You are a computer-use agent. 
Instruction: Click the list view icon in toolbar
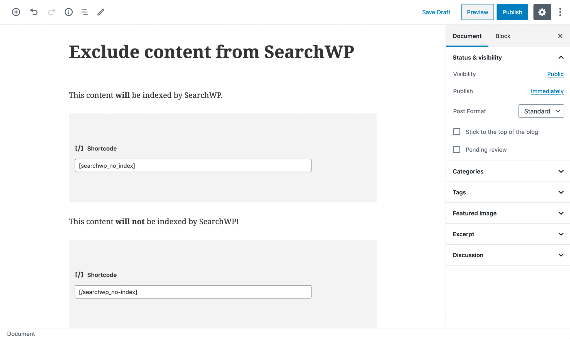[85, 12]
